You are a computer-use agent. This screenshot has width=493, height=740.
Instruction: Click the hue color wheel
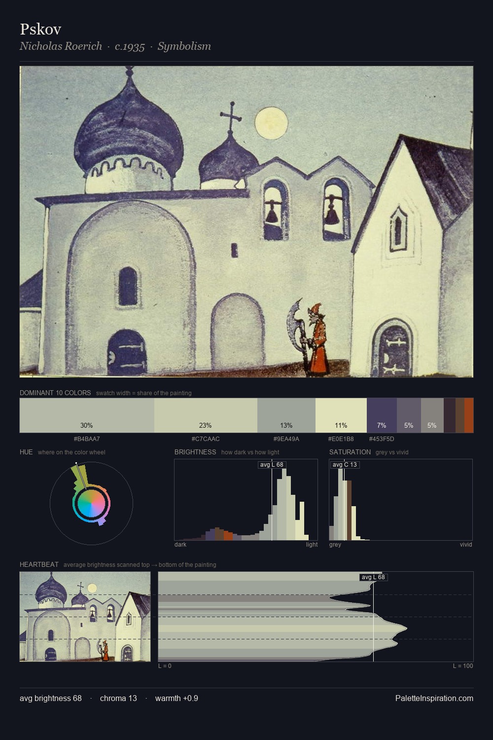pyautogui.click(x=91, y=503)
